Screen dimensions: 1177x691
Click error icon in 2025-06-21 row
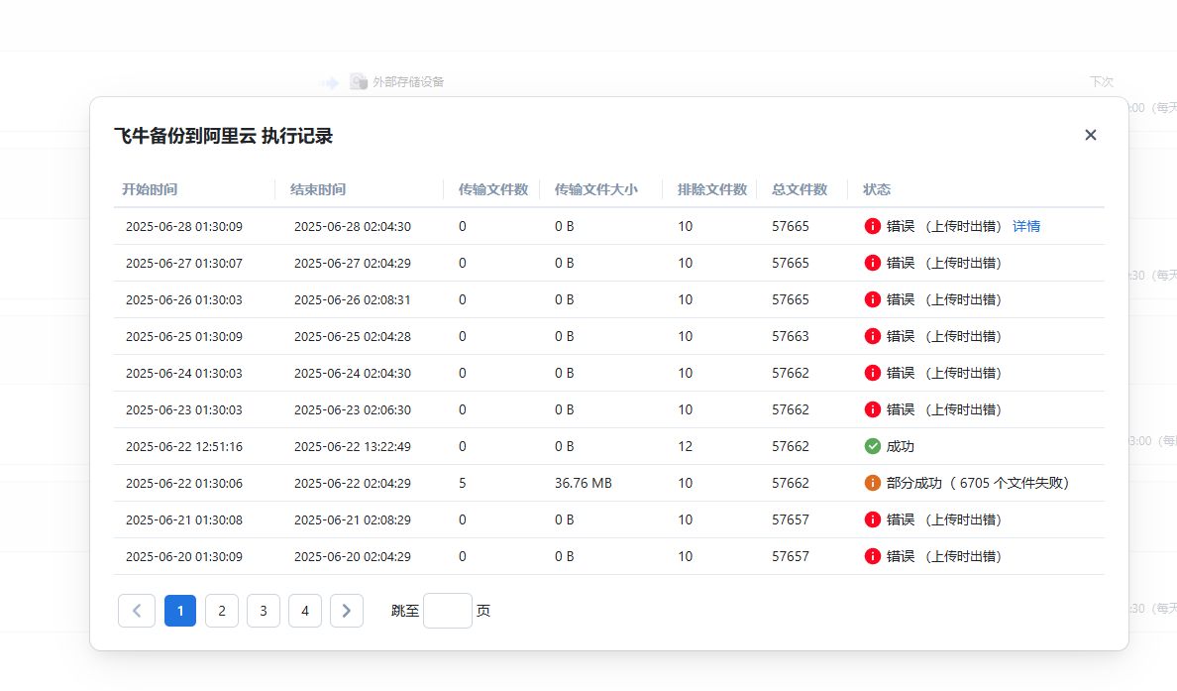(872, 519)
